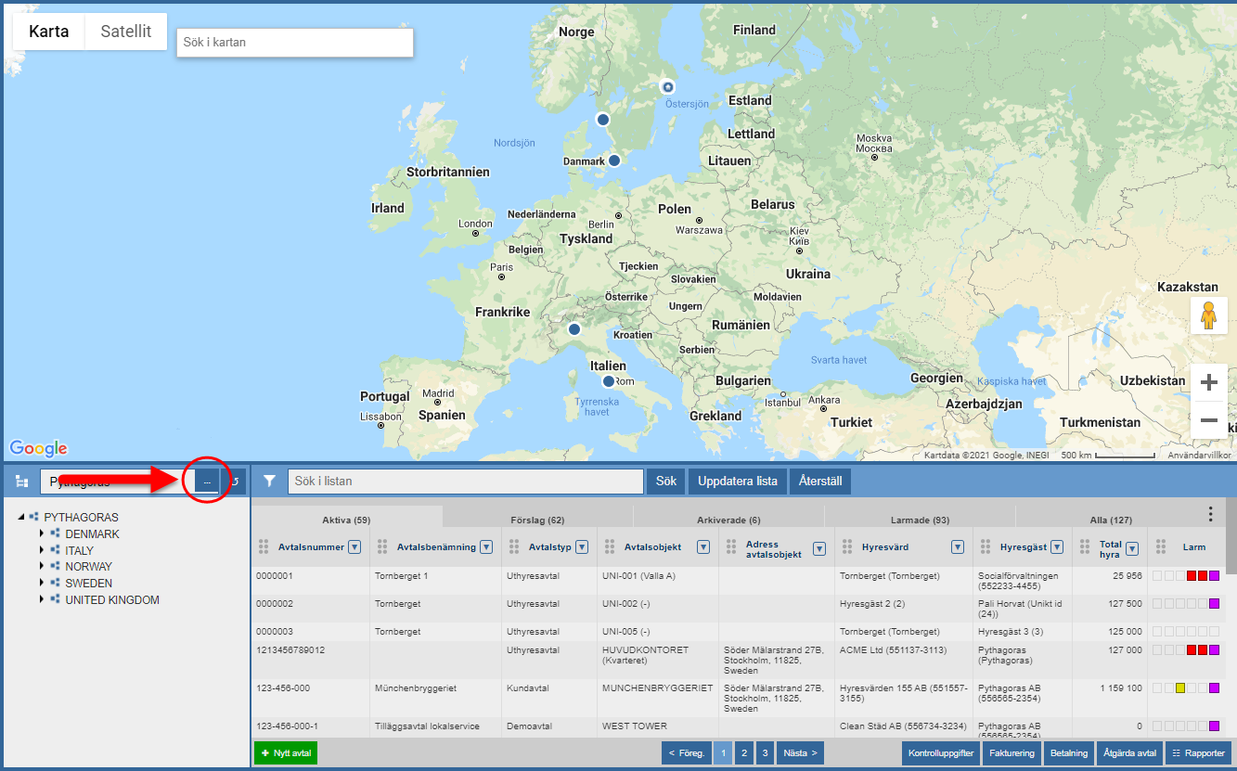The height and width of the screenshot is (771, 1237).
Task: Click in the Sök i listan search field
Action: [465, 482]
